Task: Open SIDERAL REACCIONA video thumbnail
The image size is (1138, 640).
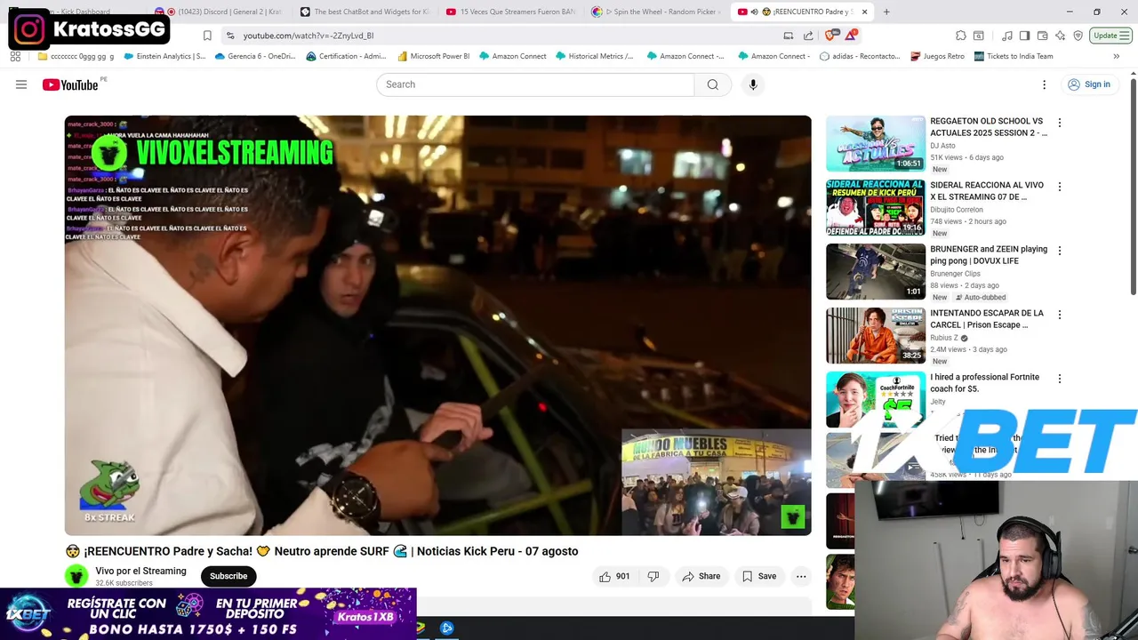Action: (876, 207)
